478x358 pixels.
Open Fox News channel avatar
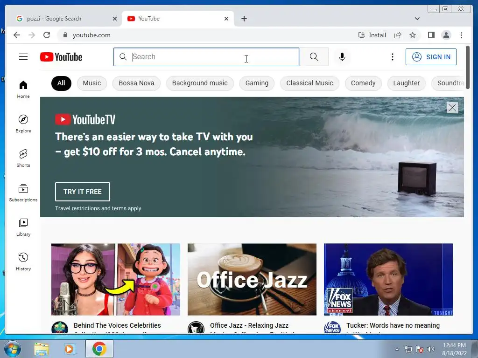[x=332, y=328]
